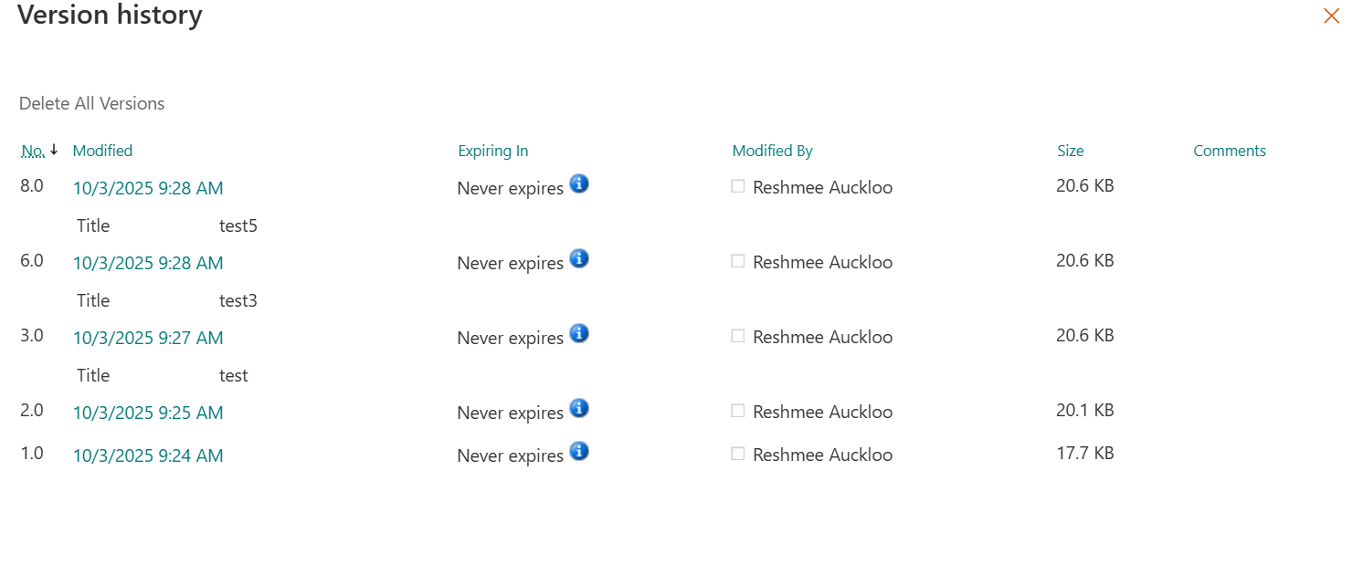Screen dimensions: 1363x565
Task: Check the box beside Reshmee Auckloo on version 6.0
Action: [x=737, y=260]
